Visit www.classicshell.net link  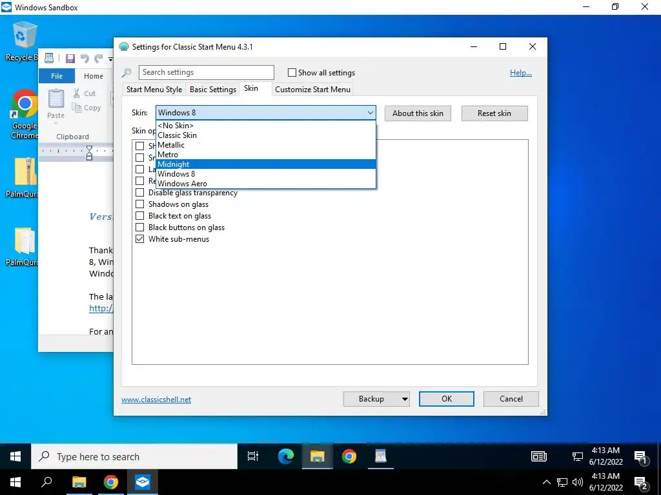pos(156,400)
